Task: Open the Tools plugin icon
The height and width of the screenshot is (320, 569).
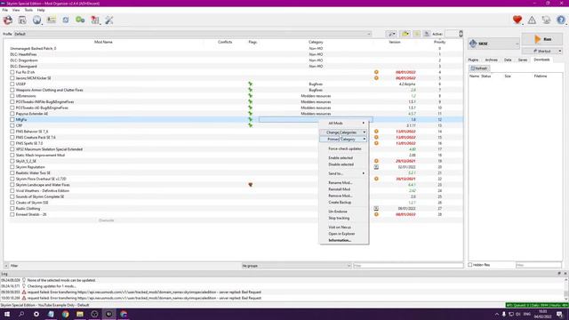Action: [95, 20]
